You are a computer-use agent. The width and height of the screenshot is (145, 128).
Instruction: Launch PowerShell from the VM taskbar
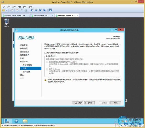[x=16, y=121]
